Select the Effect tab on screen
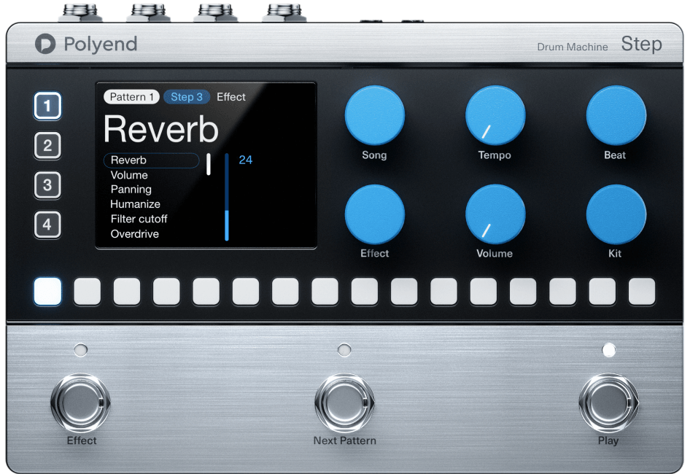 coord(231,97)
